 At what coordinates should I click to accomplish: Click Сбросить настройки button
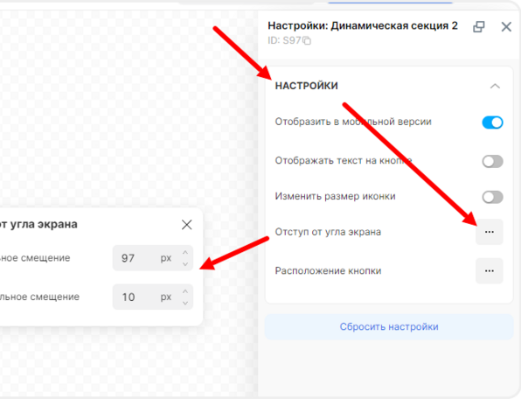(x=389, y=327)
